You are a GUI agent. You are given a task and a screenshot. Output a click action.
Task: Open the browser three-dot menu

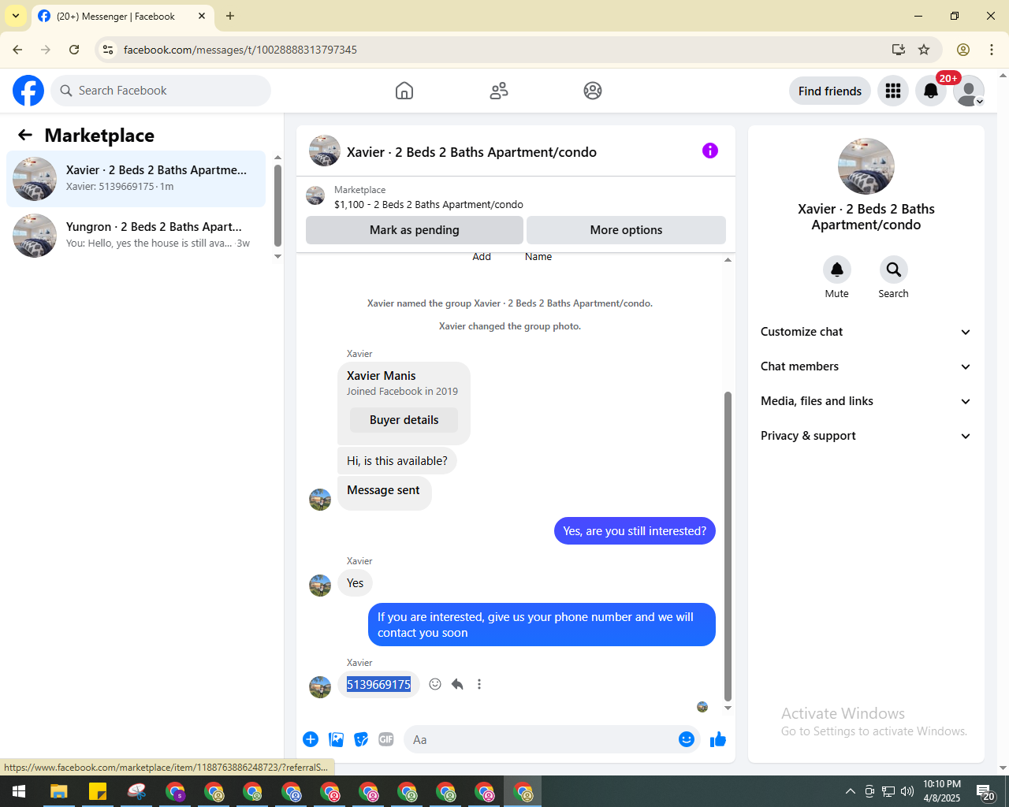pyautogui.click(x=992, y=50)
